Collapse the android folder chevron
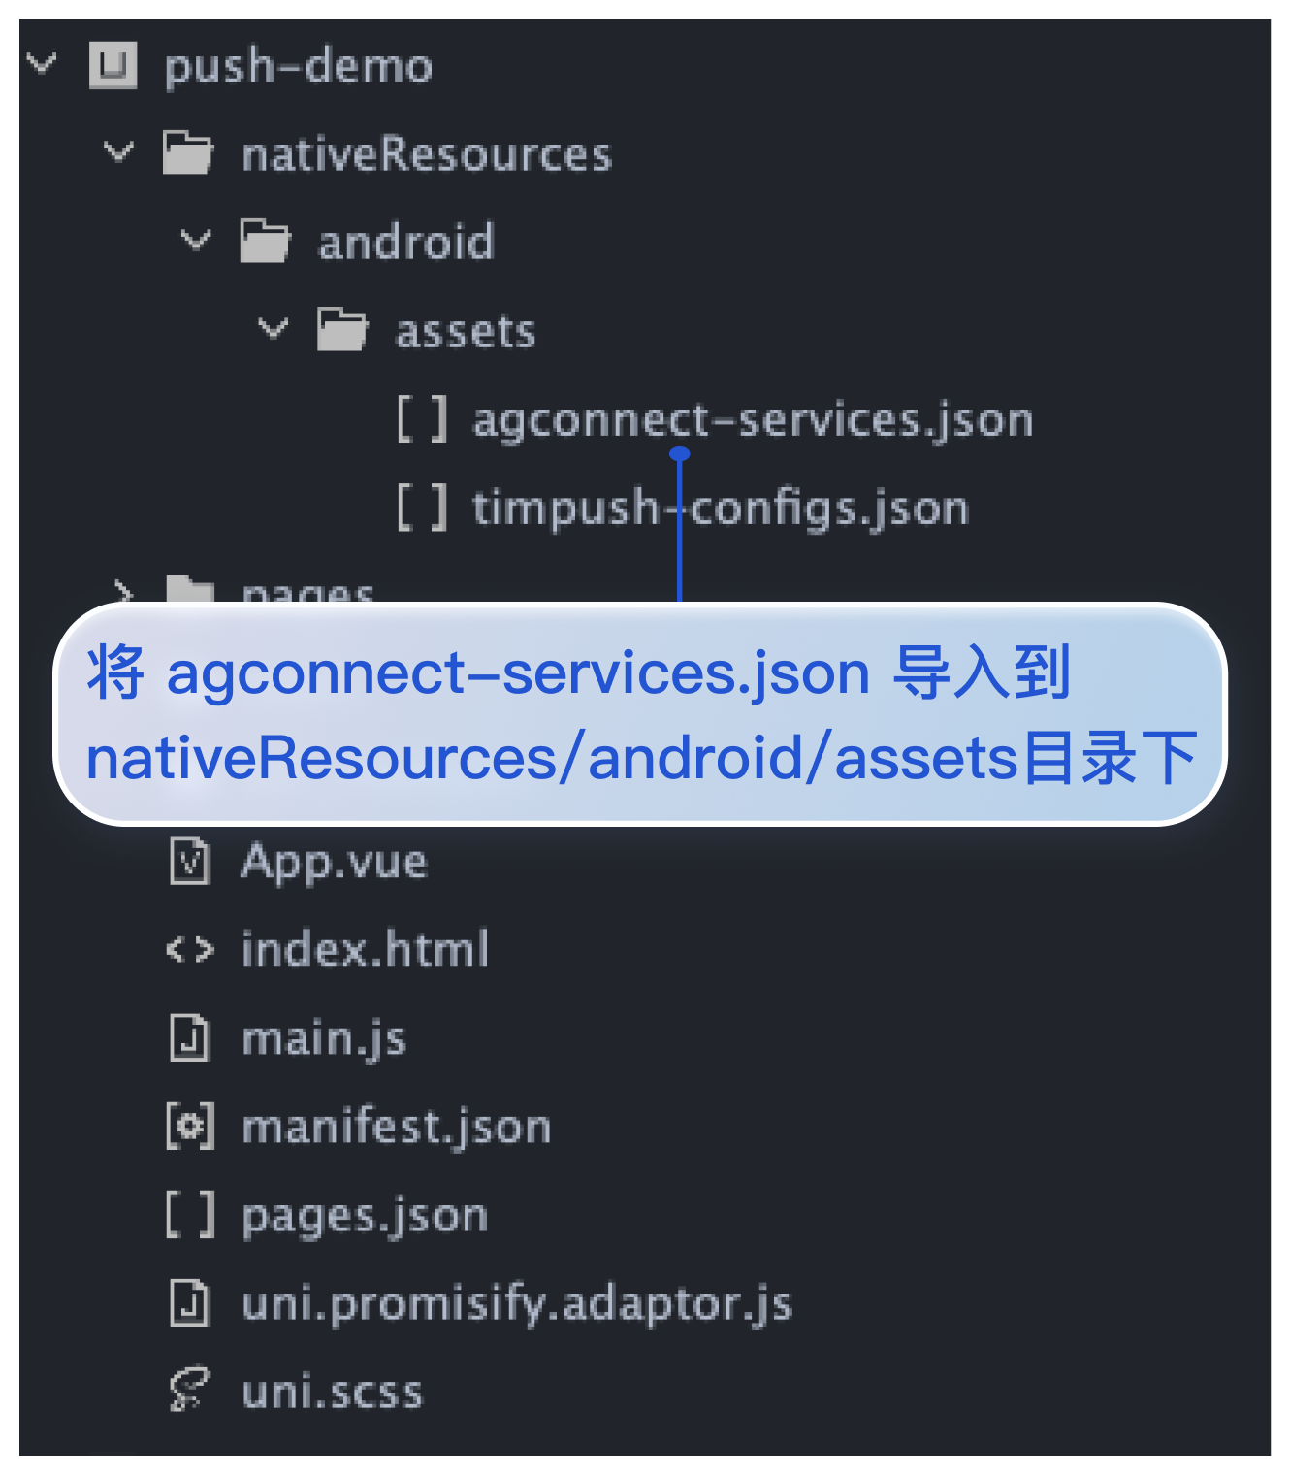 (x=196, y=241)
